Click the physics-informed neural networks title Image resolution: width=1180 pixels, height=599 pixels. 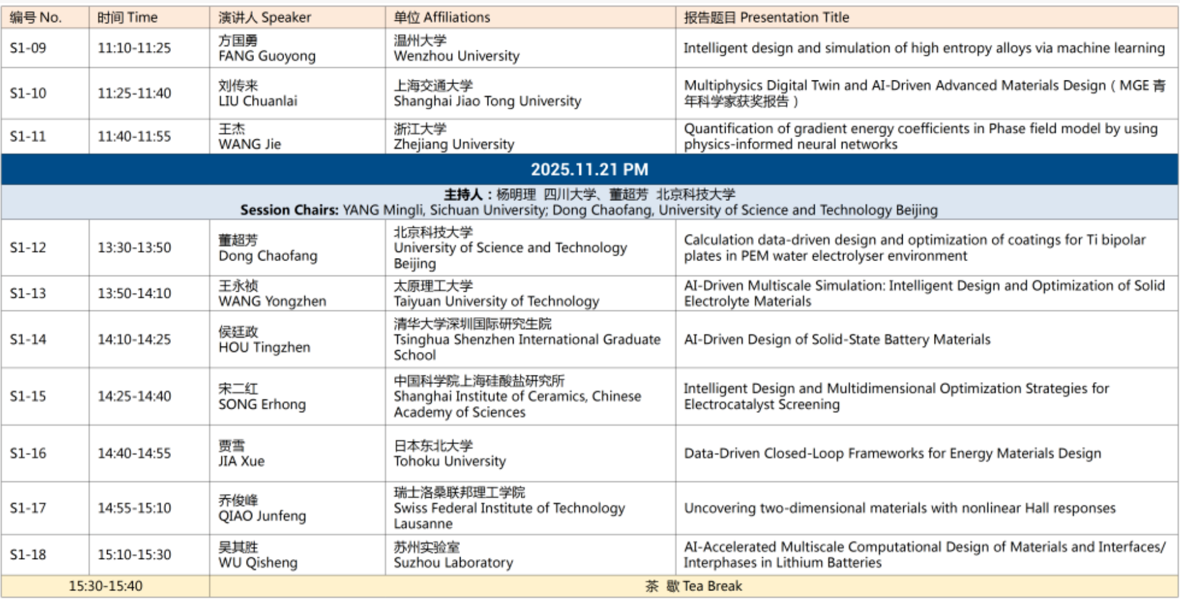point(790,144)
